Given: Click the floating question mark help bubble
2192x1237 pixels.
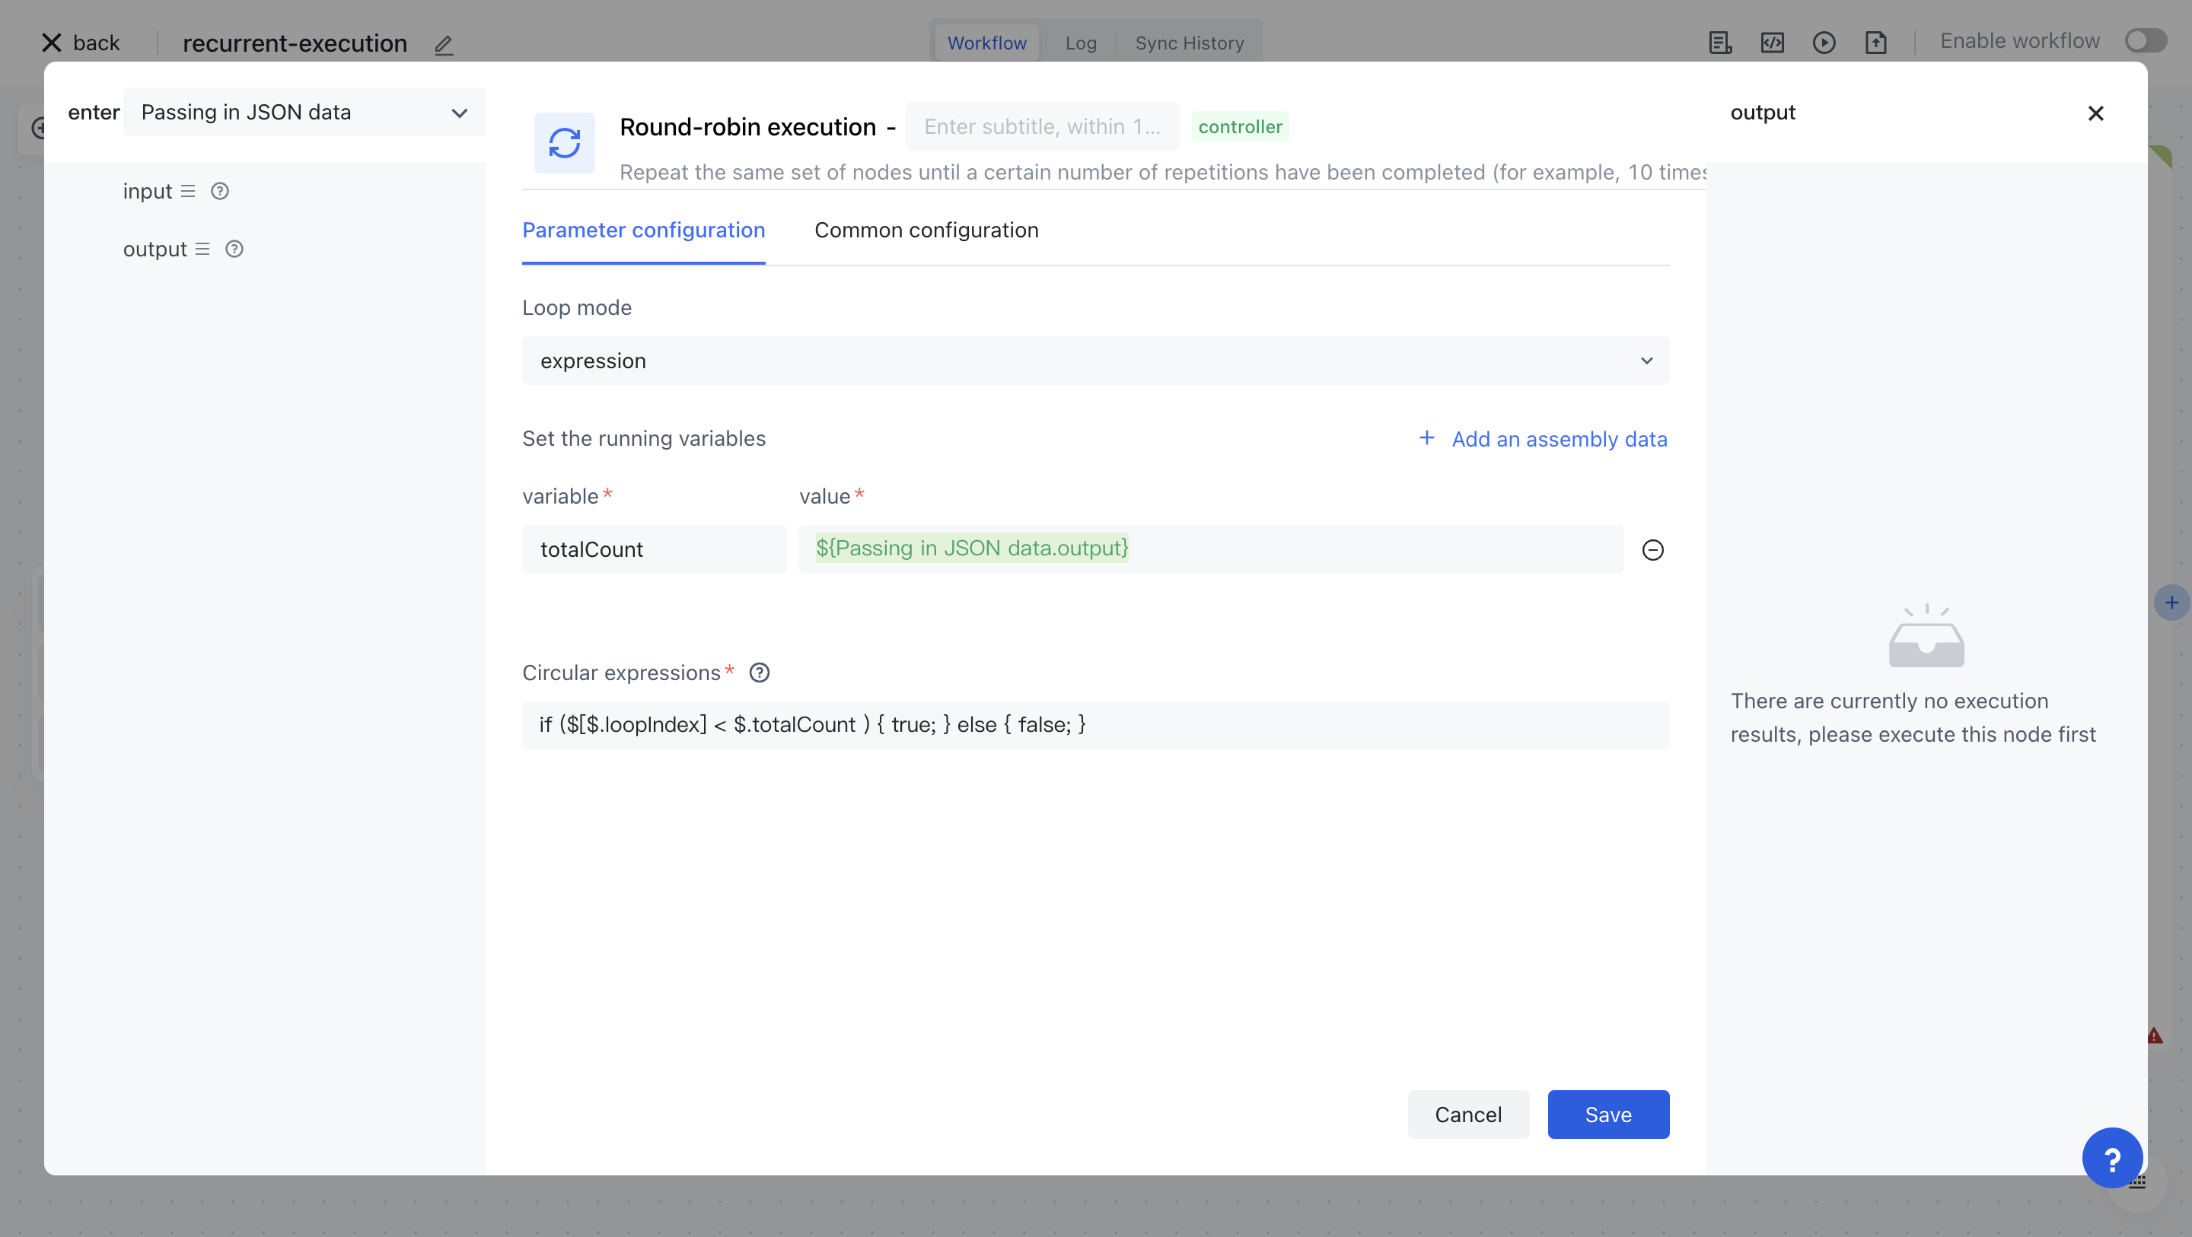Looking at the screenshot, I should (x=2112, y=1157).
